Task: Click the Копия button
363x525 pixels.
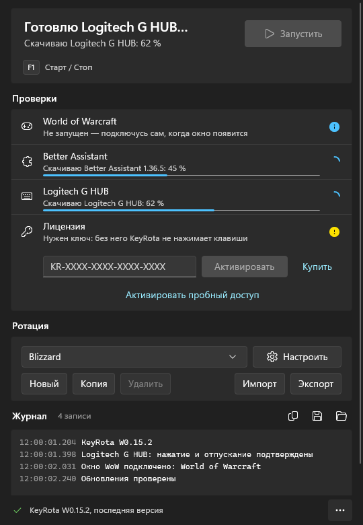Action: (x=93, y=384)
